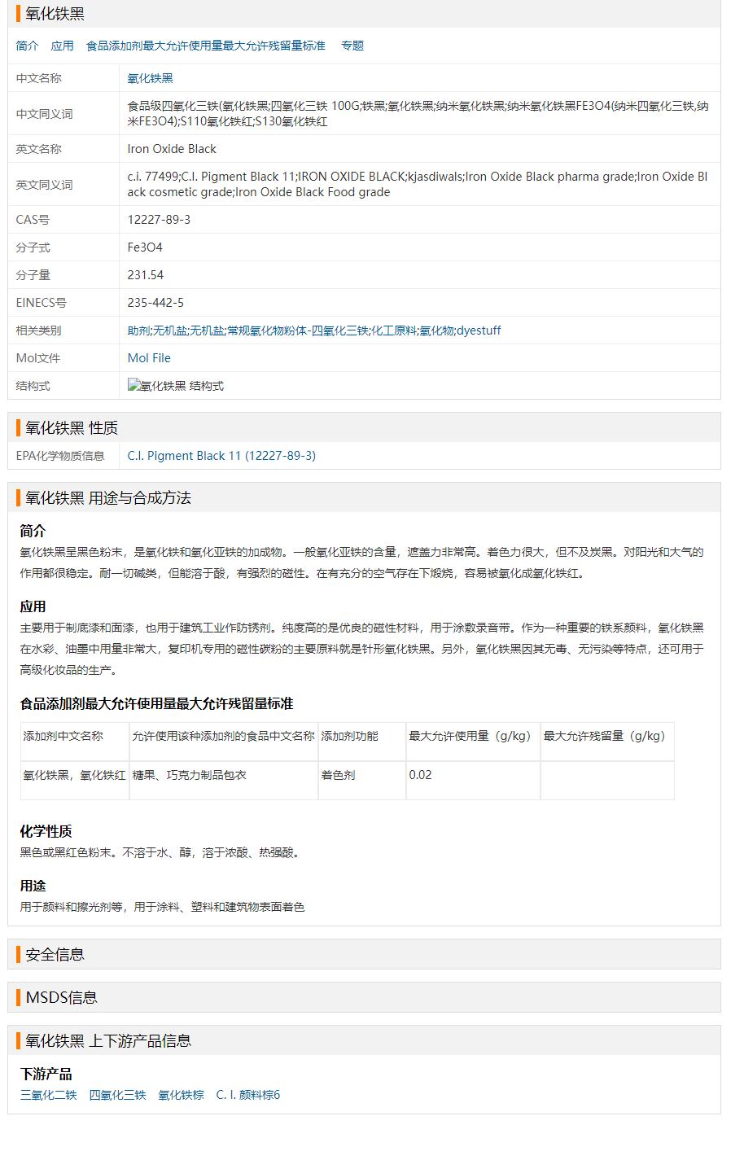Screen dimensions: 744x1160
Task: Click the broken 氧化铁黑 结构式 image
Action: coord(175,386)
